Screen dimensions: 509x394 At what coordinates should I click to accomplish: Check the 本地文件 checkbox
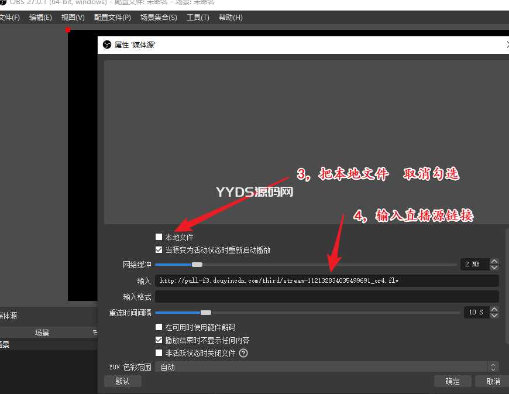point(159,237)
